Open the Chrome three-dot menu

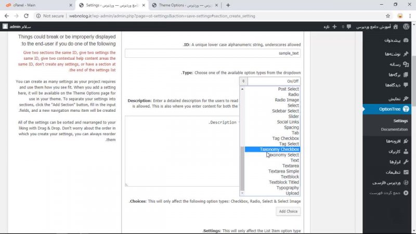(x=408, y=16)
